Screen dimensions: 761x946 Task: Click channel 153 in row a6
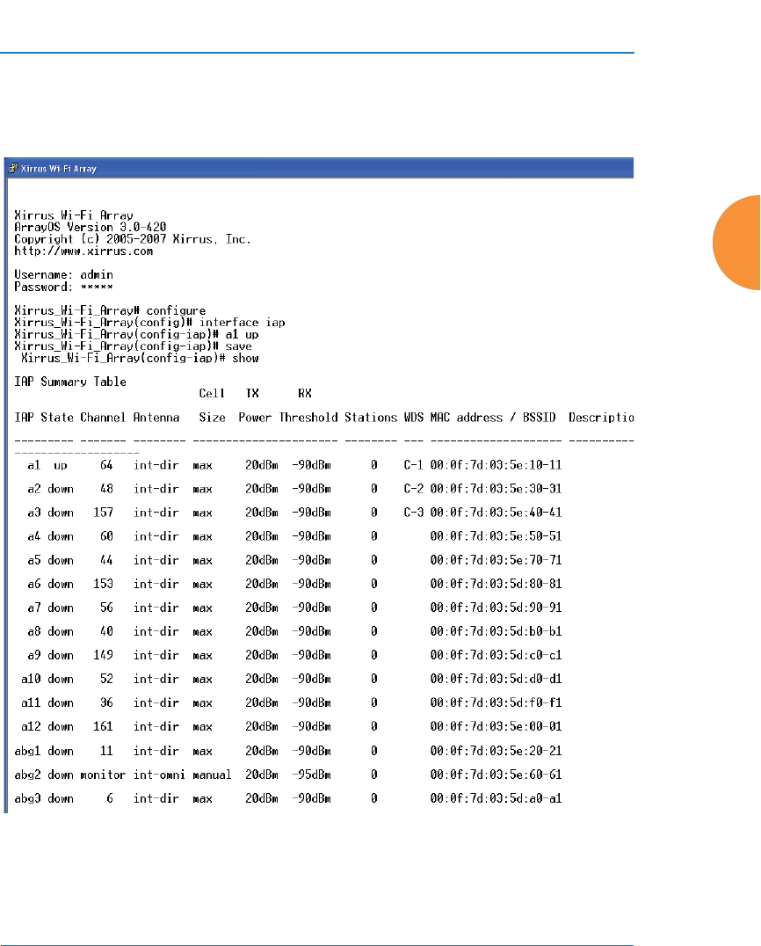[103, 584]
